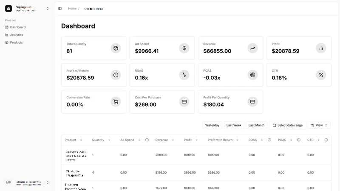Screen dimensions: 340x191
Task: Click the Total Quantity value 81
Action: [69, 51]
